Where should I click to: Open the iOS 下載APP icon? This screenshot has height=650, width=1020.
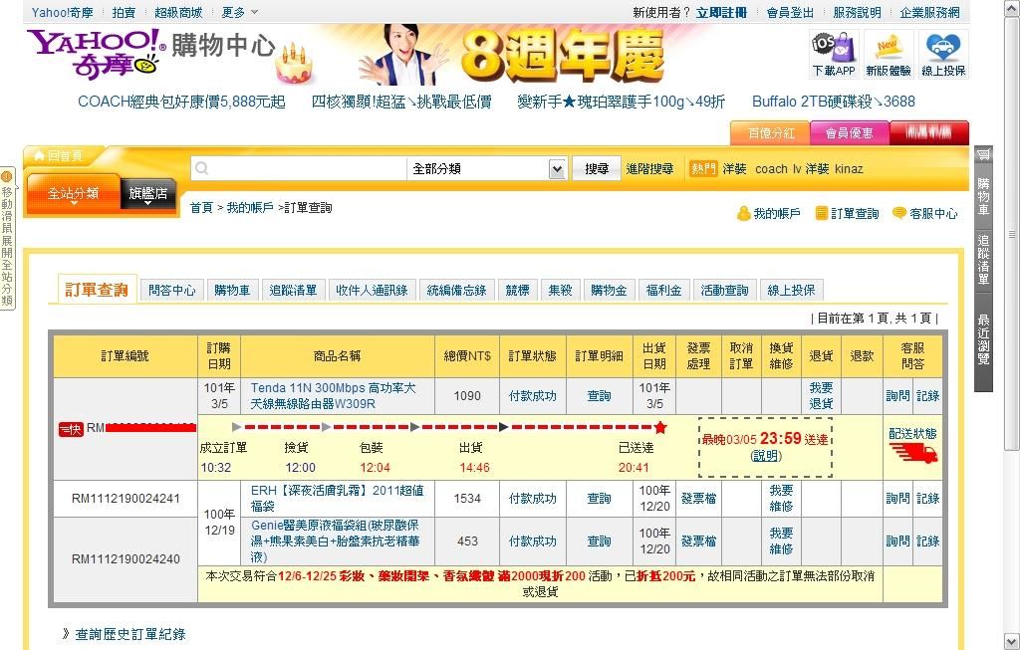point(834,54)
